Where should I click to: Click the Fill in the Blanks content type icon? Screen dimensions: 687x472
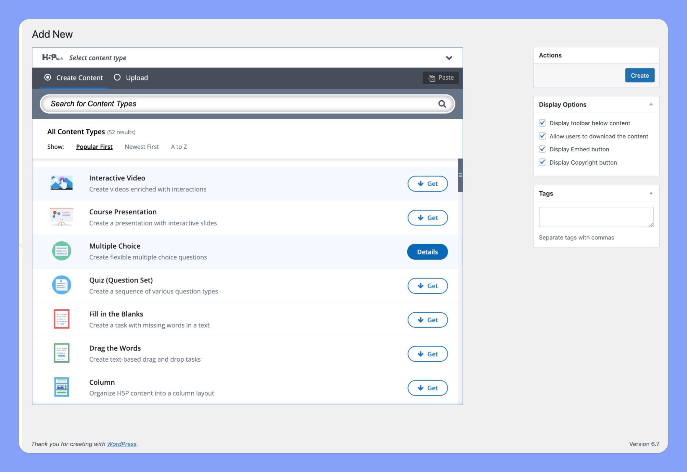(x=61, y=319)
